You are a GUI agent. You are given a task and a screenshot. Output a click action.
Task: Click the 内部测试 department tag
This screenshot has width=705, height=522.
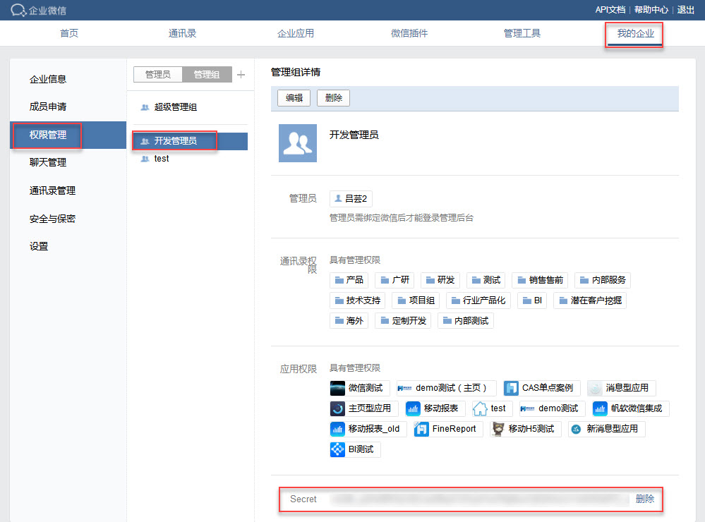click(465, 320)
